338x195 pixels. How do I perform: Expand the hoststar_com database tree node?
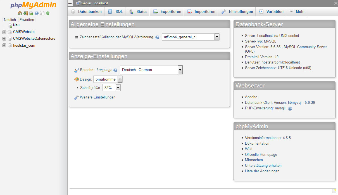4,46
